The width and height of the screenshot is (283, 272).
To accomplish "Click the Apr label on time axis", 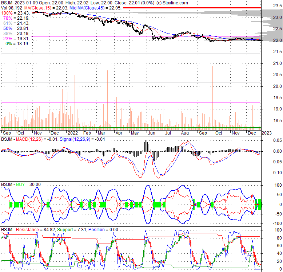I will pos(119,133).
